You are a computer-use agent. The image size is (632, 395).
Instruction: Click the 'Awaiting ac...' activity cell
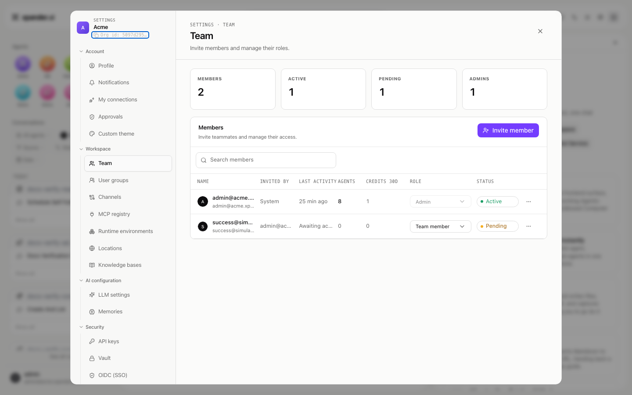point(316,226)
